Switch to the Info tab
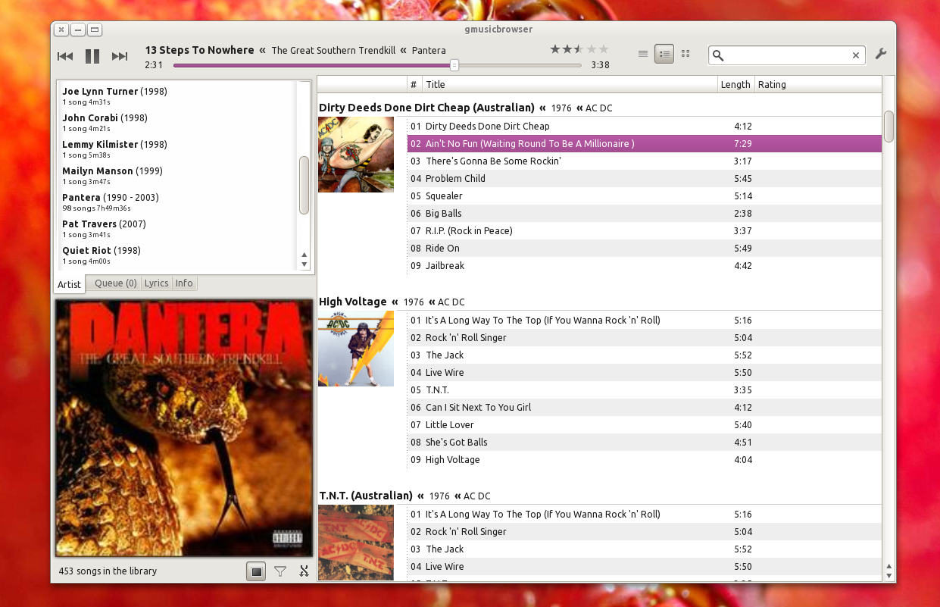The height and width of the screenshot is (607, 940). coord(184,283)
